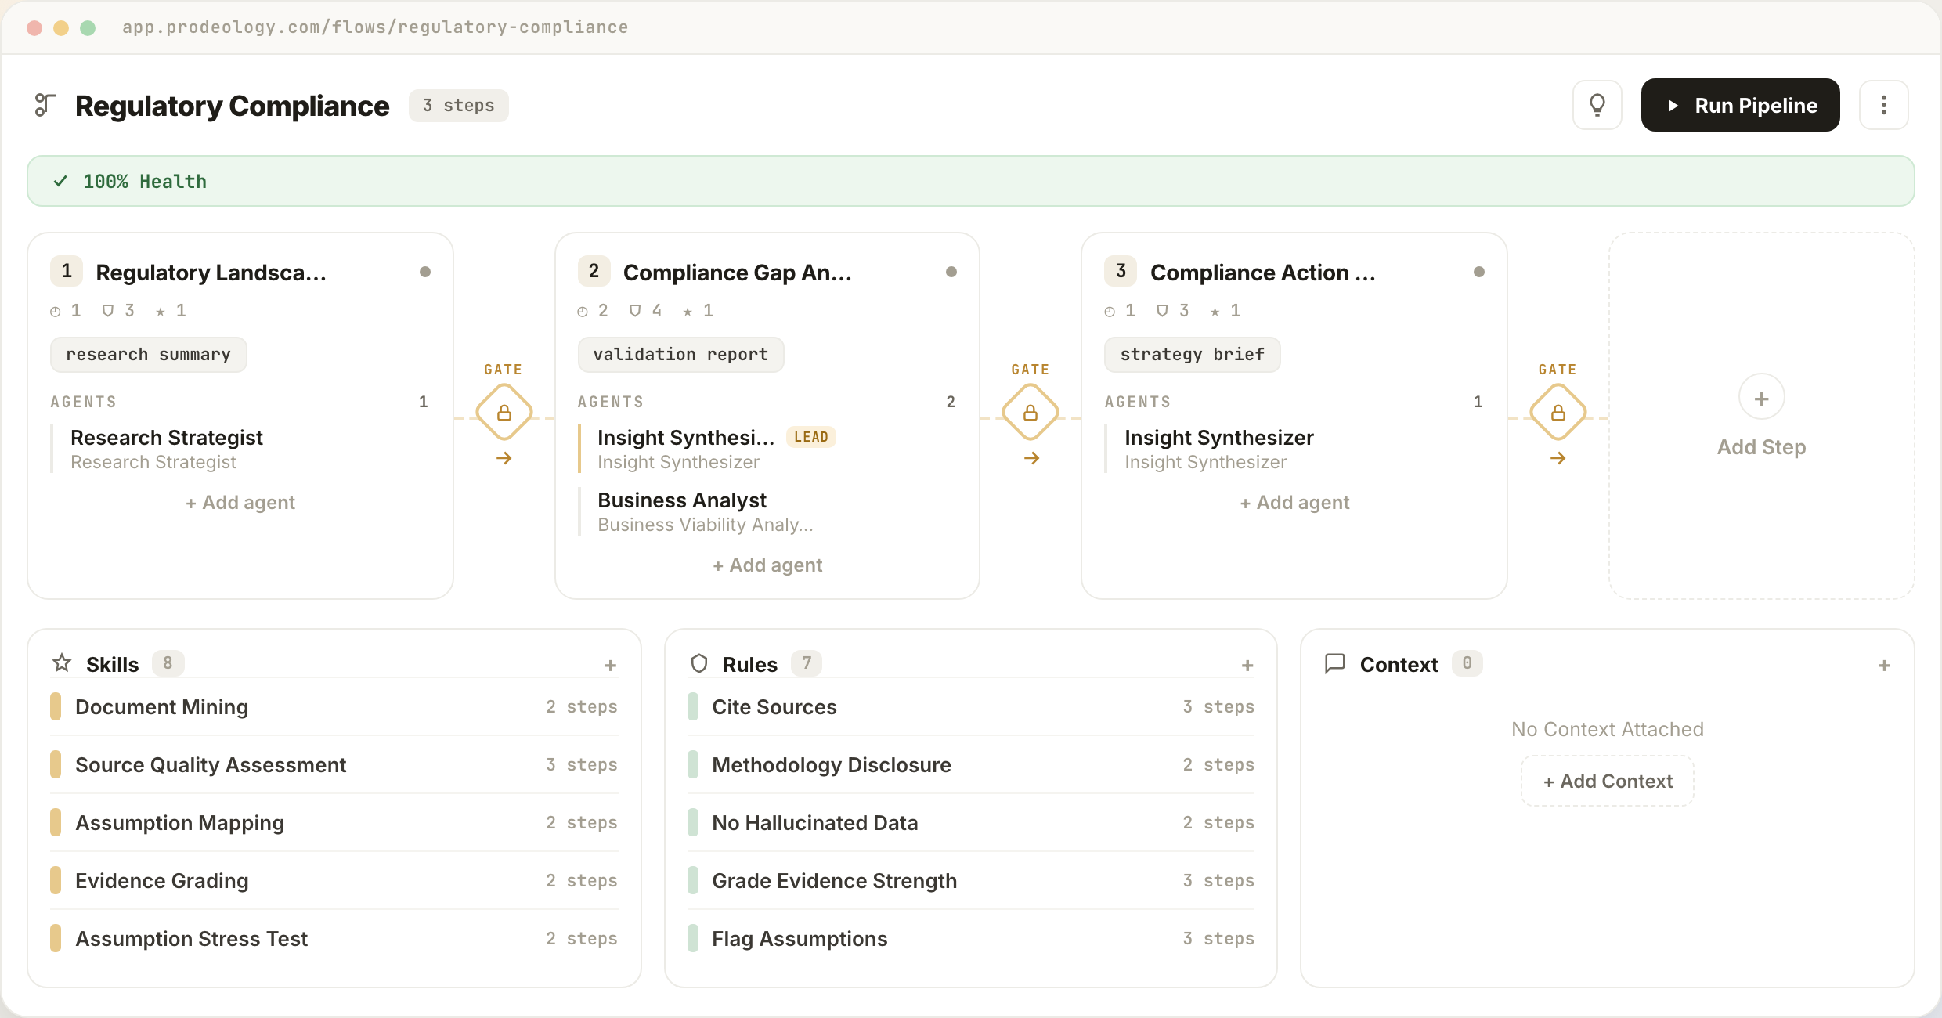
Task: Click the Skills count badge 8
Action: (x=168, y=663)
